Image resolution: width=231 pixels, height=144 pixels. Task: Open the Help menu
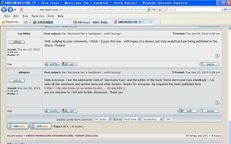(60, 16)
